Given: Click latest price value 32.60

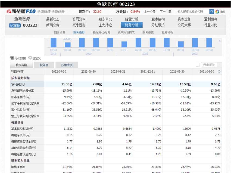Looking at the screenshot, I should (97, 11).
